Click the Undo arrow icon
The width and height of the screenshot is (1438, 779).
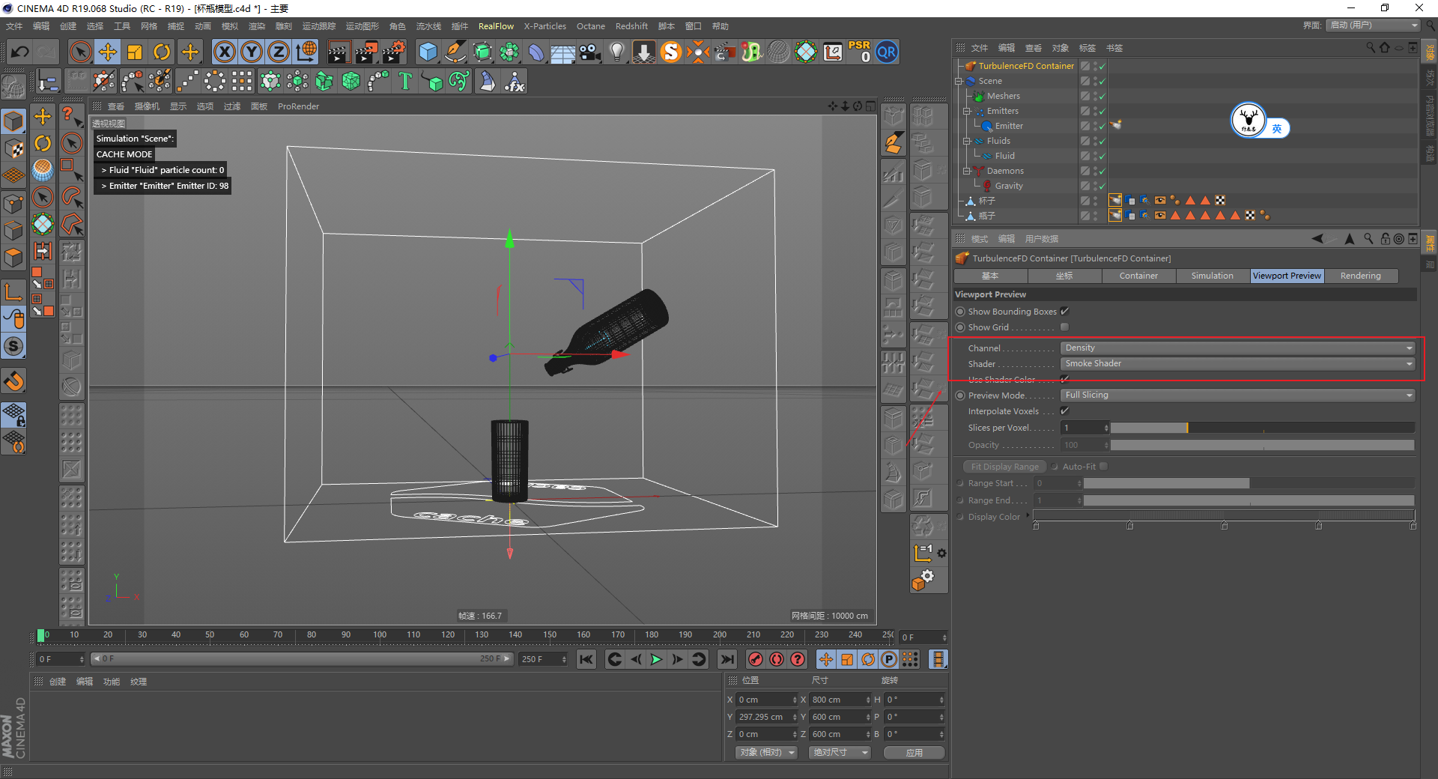(x=20, y=52)
